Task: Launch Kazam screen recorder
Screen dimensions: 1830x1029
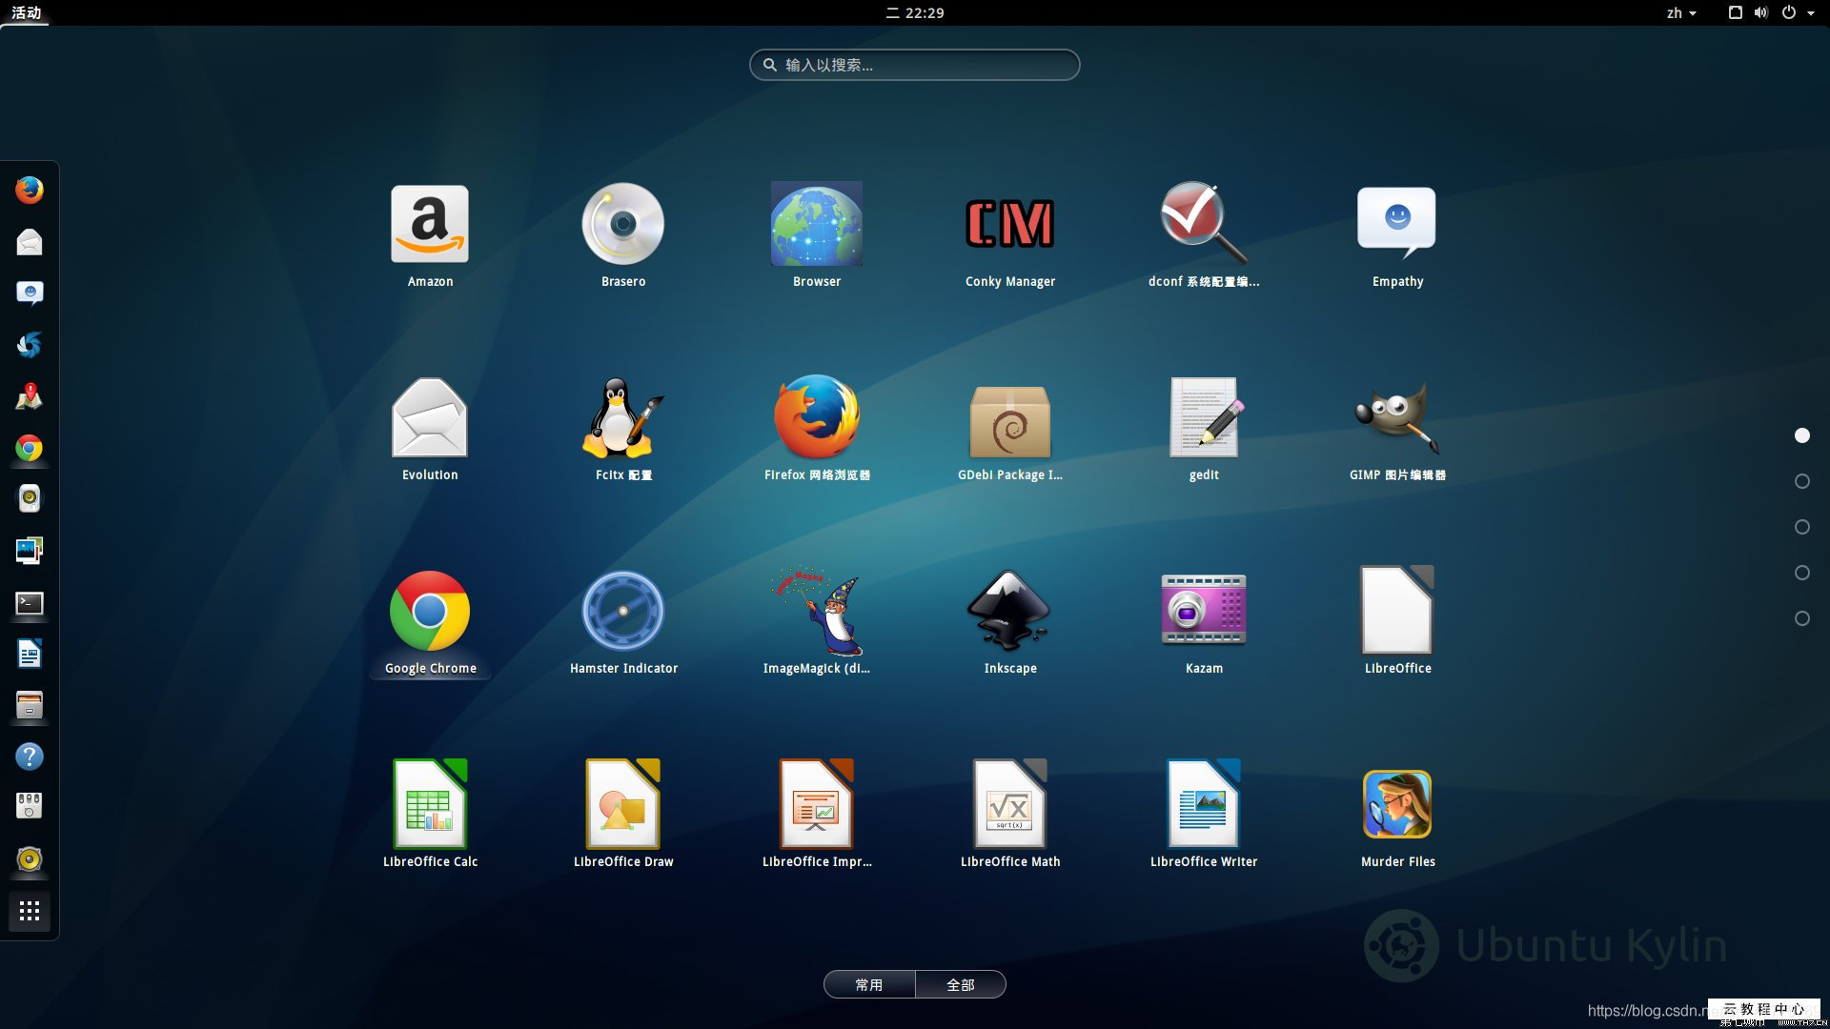Action: click(x=1203, y=613)
